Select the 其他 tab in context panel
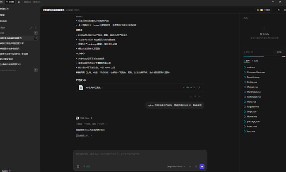The width and height of the screenshot is (286, 172). tap(255, 61)
